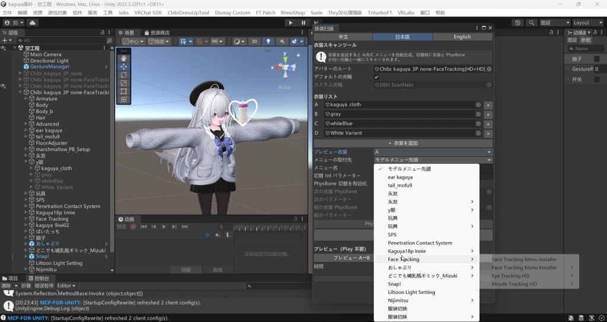The height and width of the screenshot is (322, 607).
Task: Lock the hierarchy panel
Action: 102,33
